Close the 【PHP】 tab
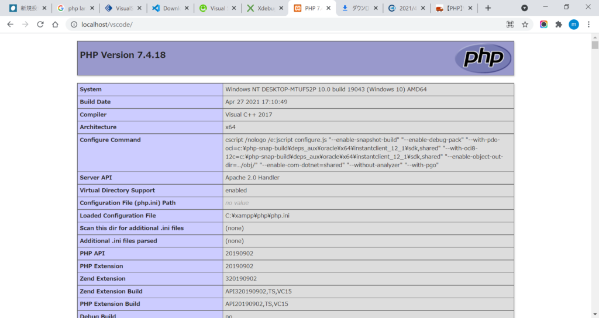 click(470, 8)
